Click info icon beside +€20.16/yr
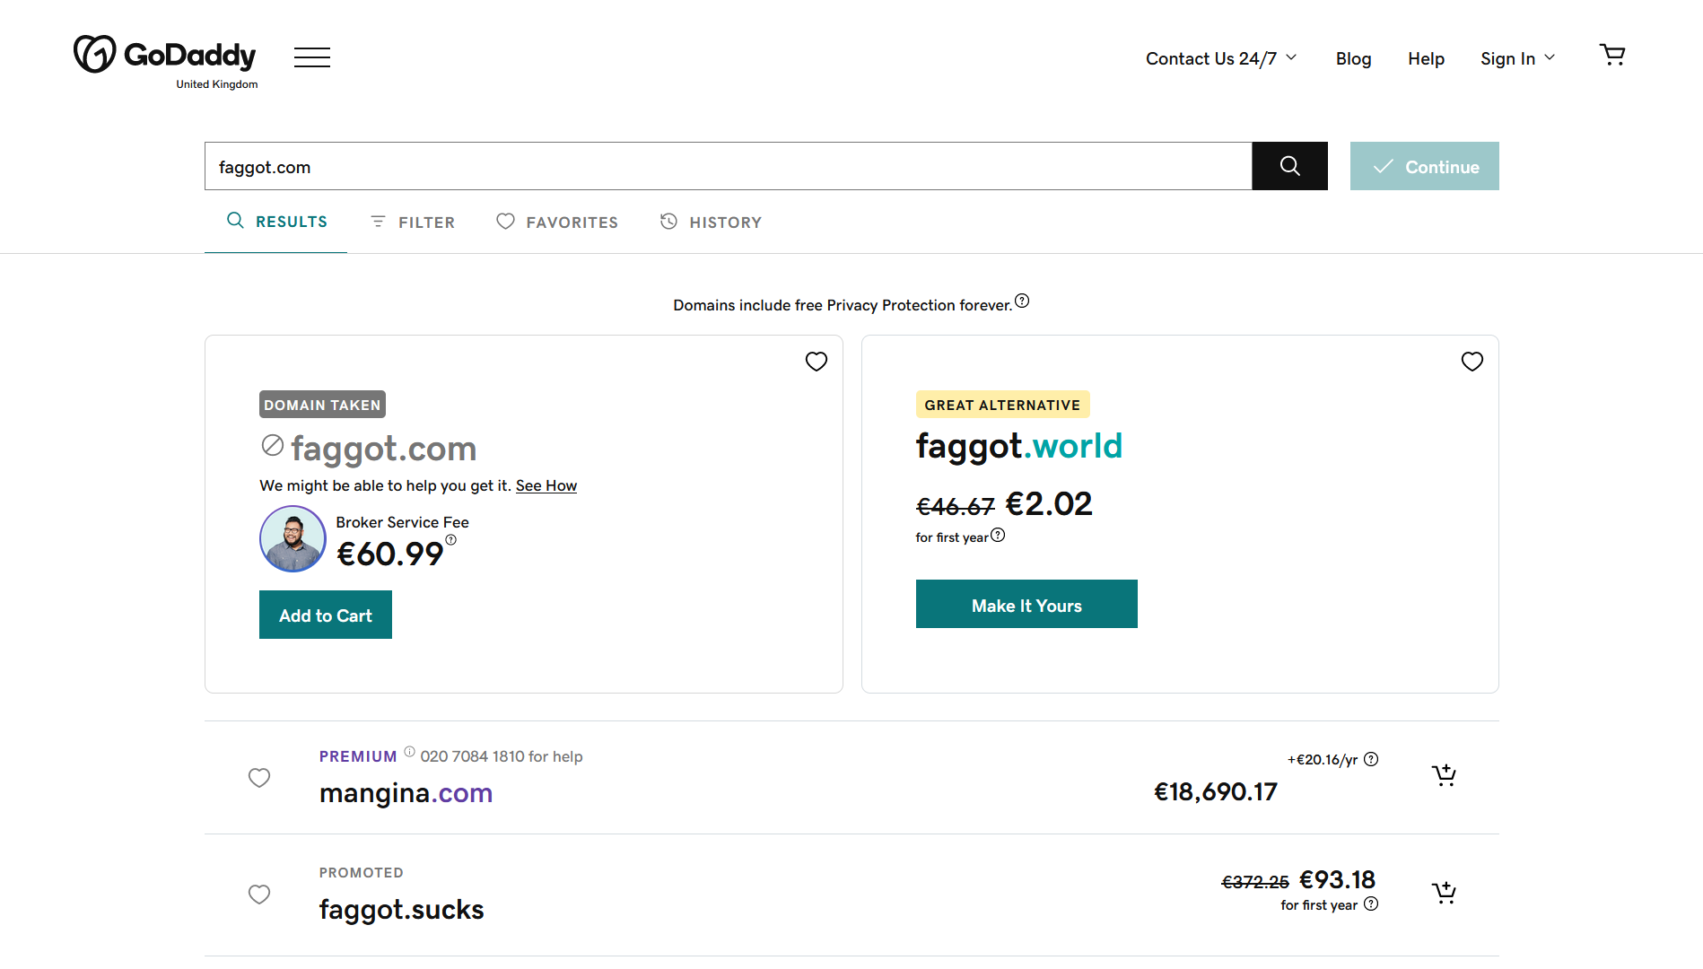This screenshot has height=969, width=1703. coord(1371,759)
